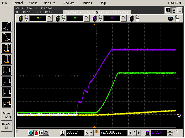The height and width of the screenshot is (138, 185).
Task: Increase channel 3 vertical scale, upper wave button
Action: (123, 17)
